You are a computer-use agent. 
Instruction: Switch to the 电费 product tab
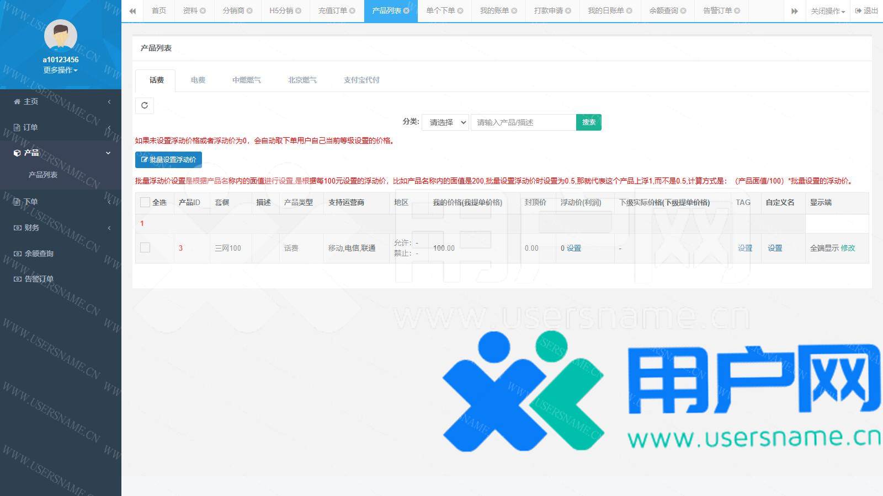[198, 80]
